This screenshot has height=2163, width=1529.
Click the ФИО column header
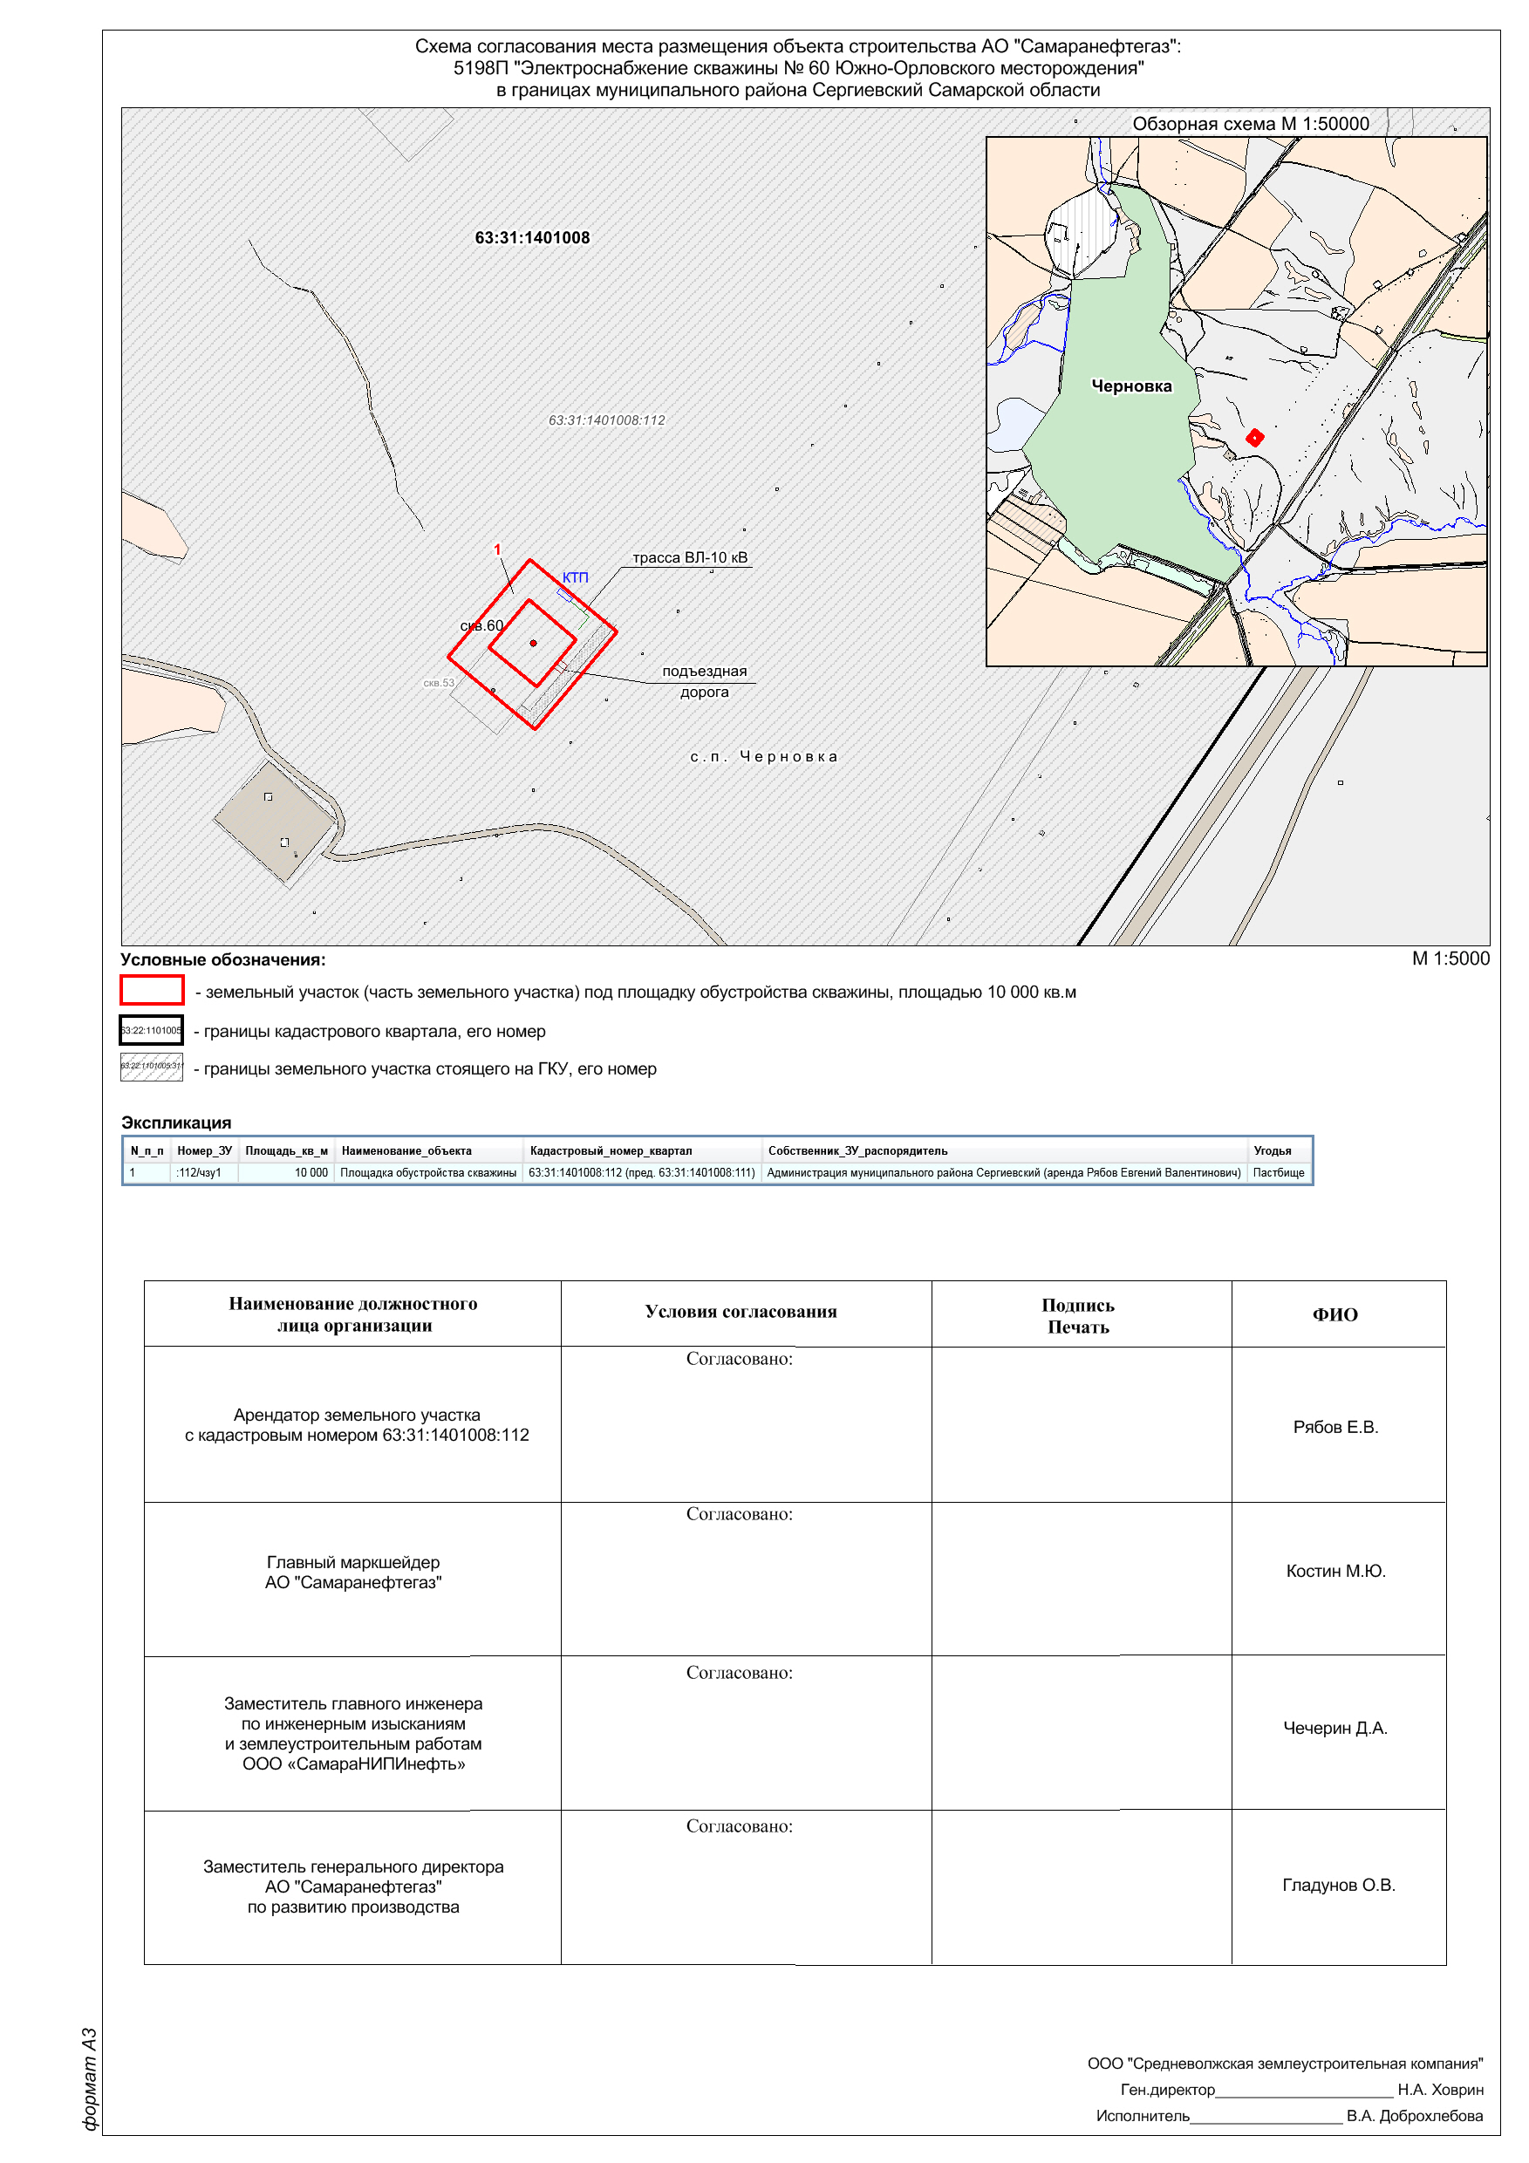[1336, 1314]
